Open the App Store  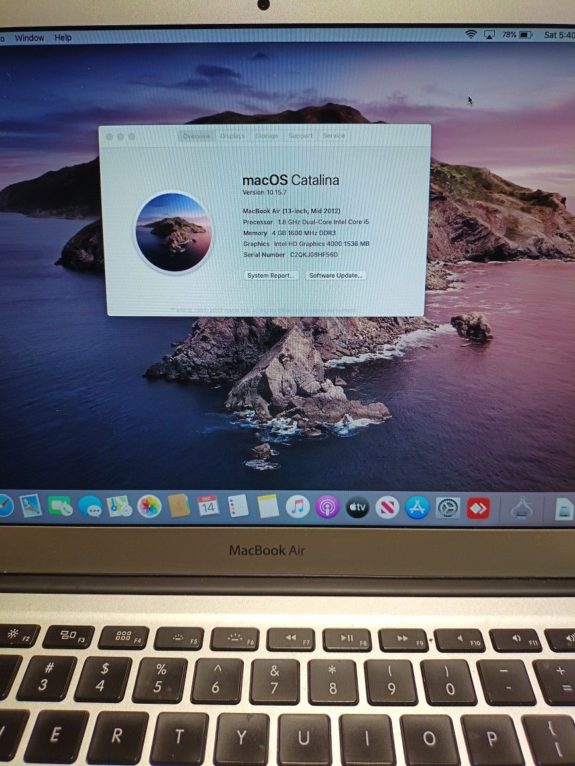[x=417, y=508]
